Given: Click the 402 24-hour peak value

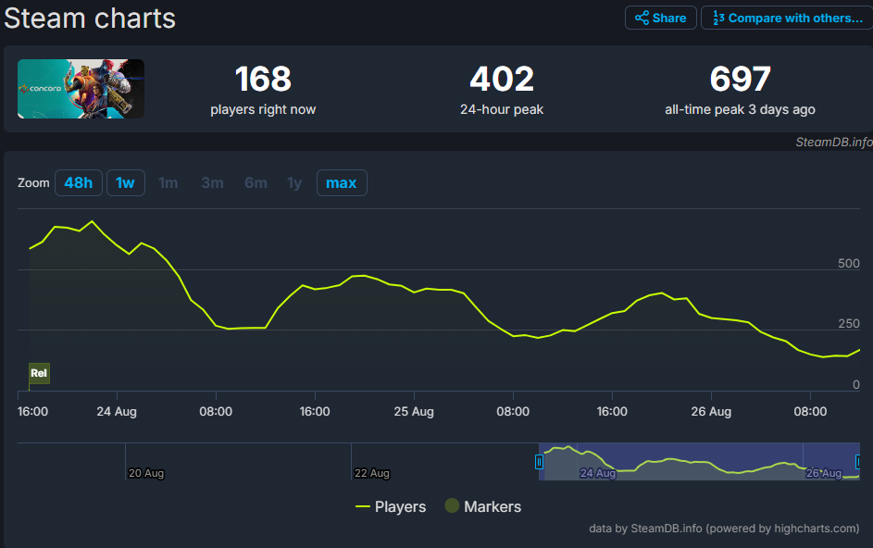Looking at the screenshot, I should pyautogui.click(x=502, y=79).
